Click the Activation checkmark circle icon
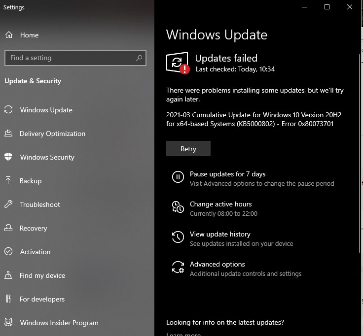This screenshot has height=336, width=363. coord(8,251)
